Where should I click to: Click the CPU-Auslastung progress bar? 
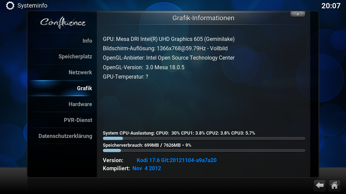click(x=204, y=138)
